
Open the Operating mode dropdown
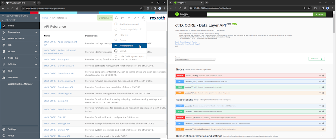click(x=105, y=18)
